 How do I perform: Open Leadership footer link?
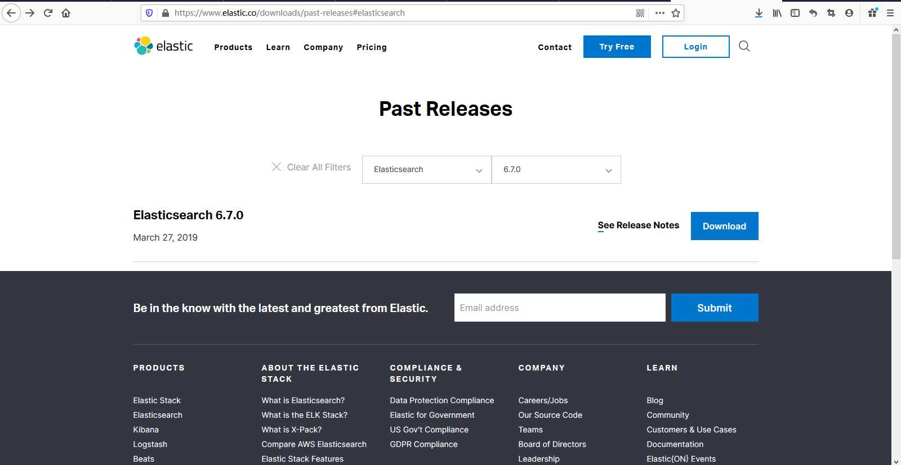pos(539,459)
